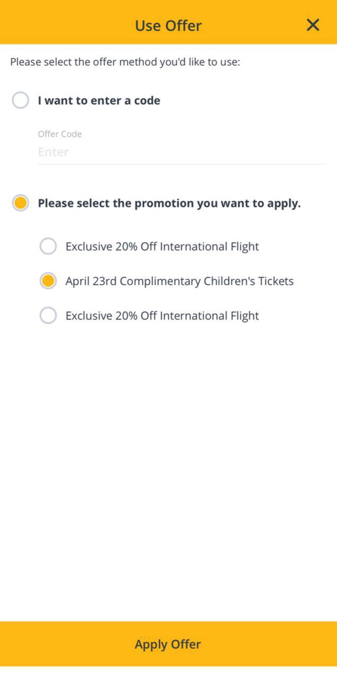The image size is (337, 679).
Task: Focus the Offer Code input field
Action: [x=182, y=152]
